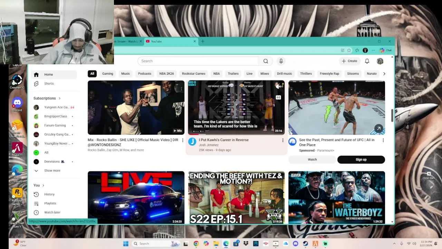Open more options for Rocko Ballin mix
This screenshot has height=249, width=442.
(x=183, y=140)
